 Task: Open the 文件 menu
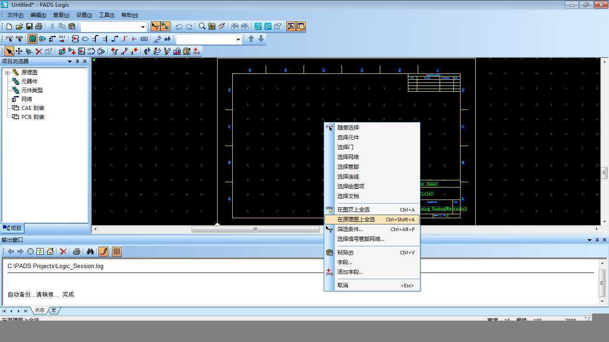pos(15,15)
